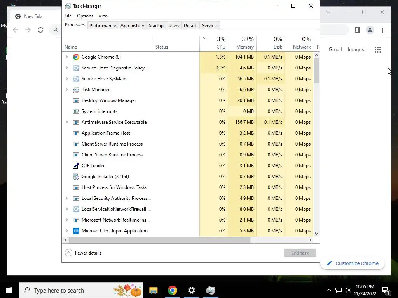Click the Service Host: Diagnostic Policy gear icon
398x298 pixels.
(76, 68)
